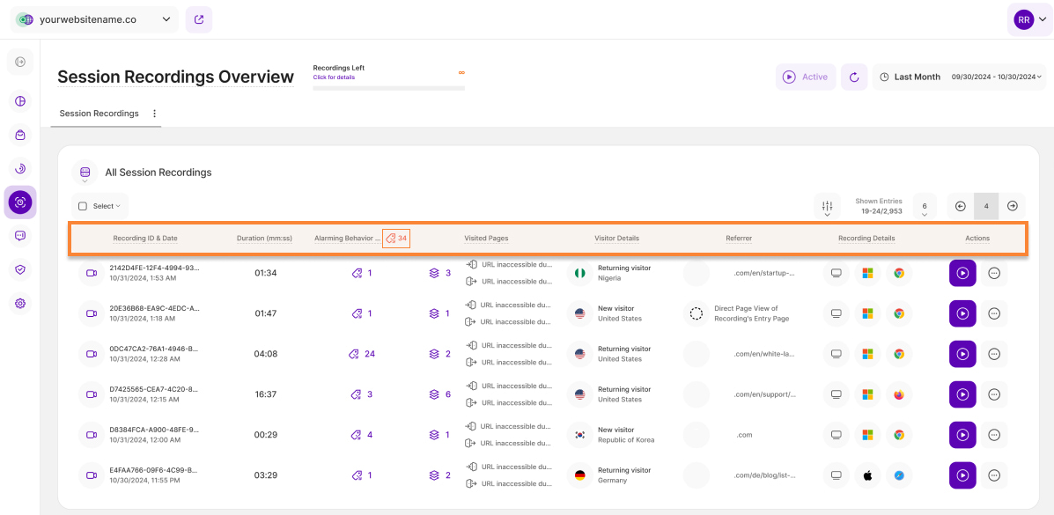The height and width of the screenshot is (515, 1054).
Task: Open more options for recording E4FAA766
Action: [994, 475]
